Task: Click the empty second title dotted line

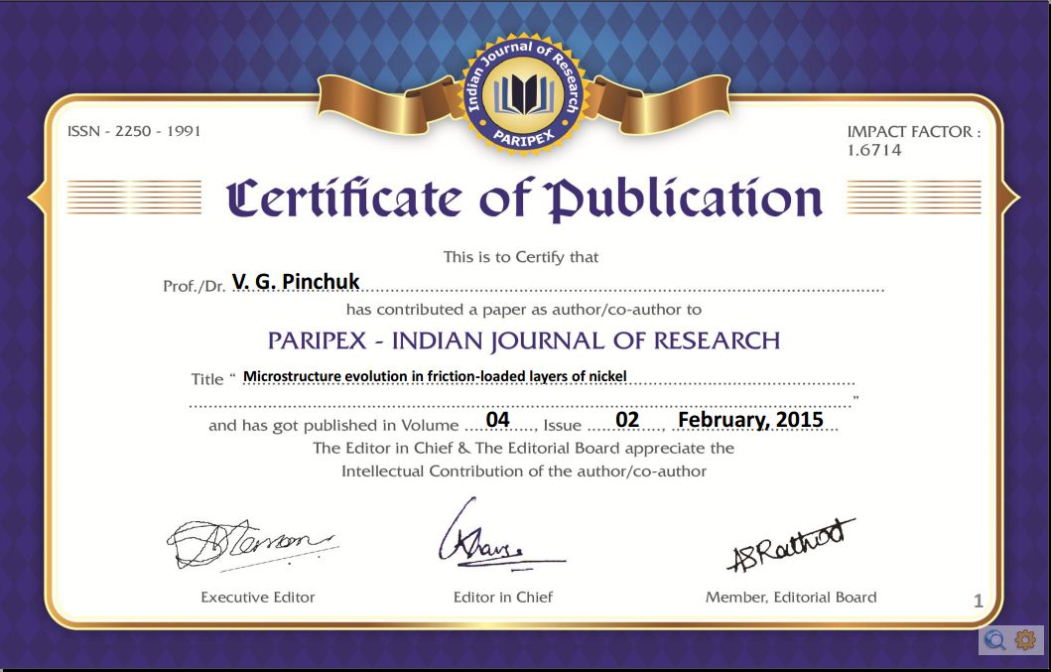Action: pos(521,402)
